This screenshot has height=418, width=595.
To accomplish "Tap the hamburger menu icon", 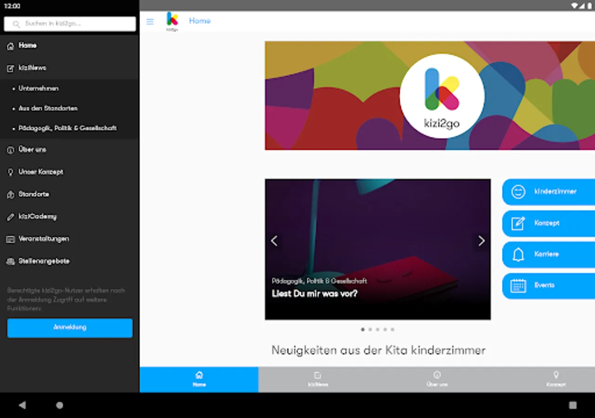I will [x=150, y=21].
